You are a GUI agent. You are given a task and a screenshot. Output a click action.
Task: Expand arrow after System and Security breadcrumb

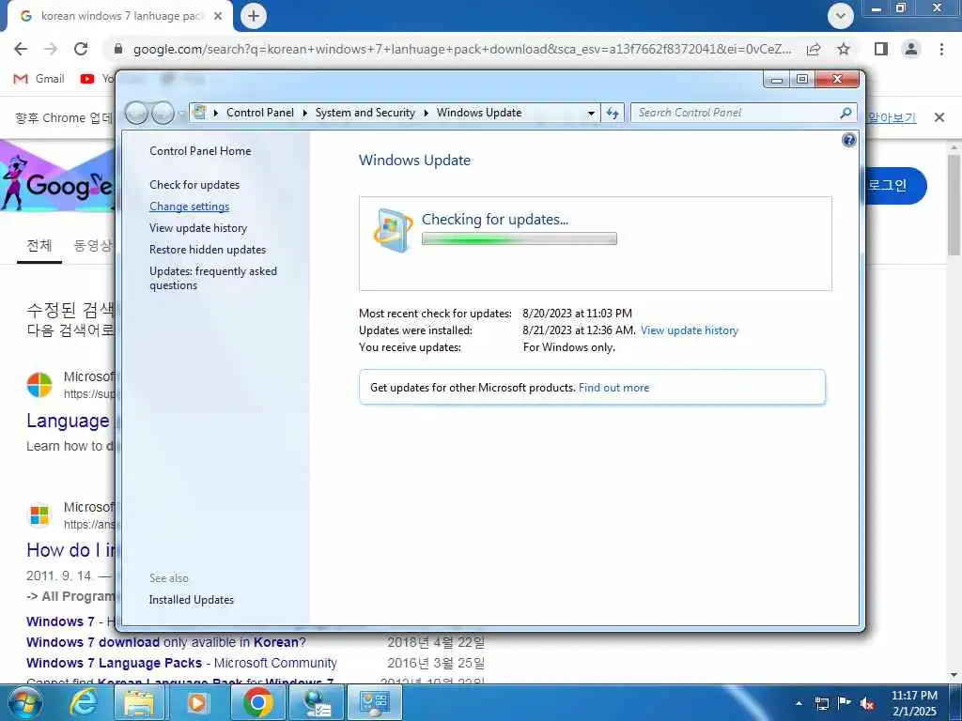tap(426, 113)
